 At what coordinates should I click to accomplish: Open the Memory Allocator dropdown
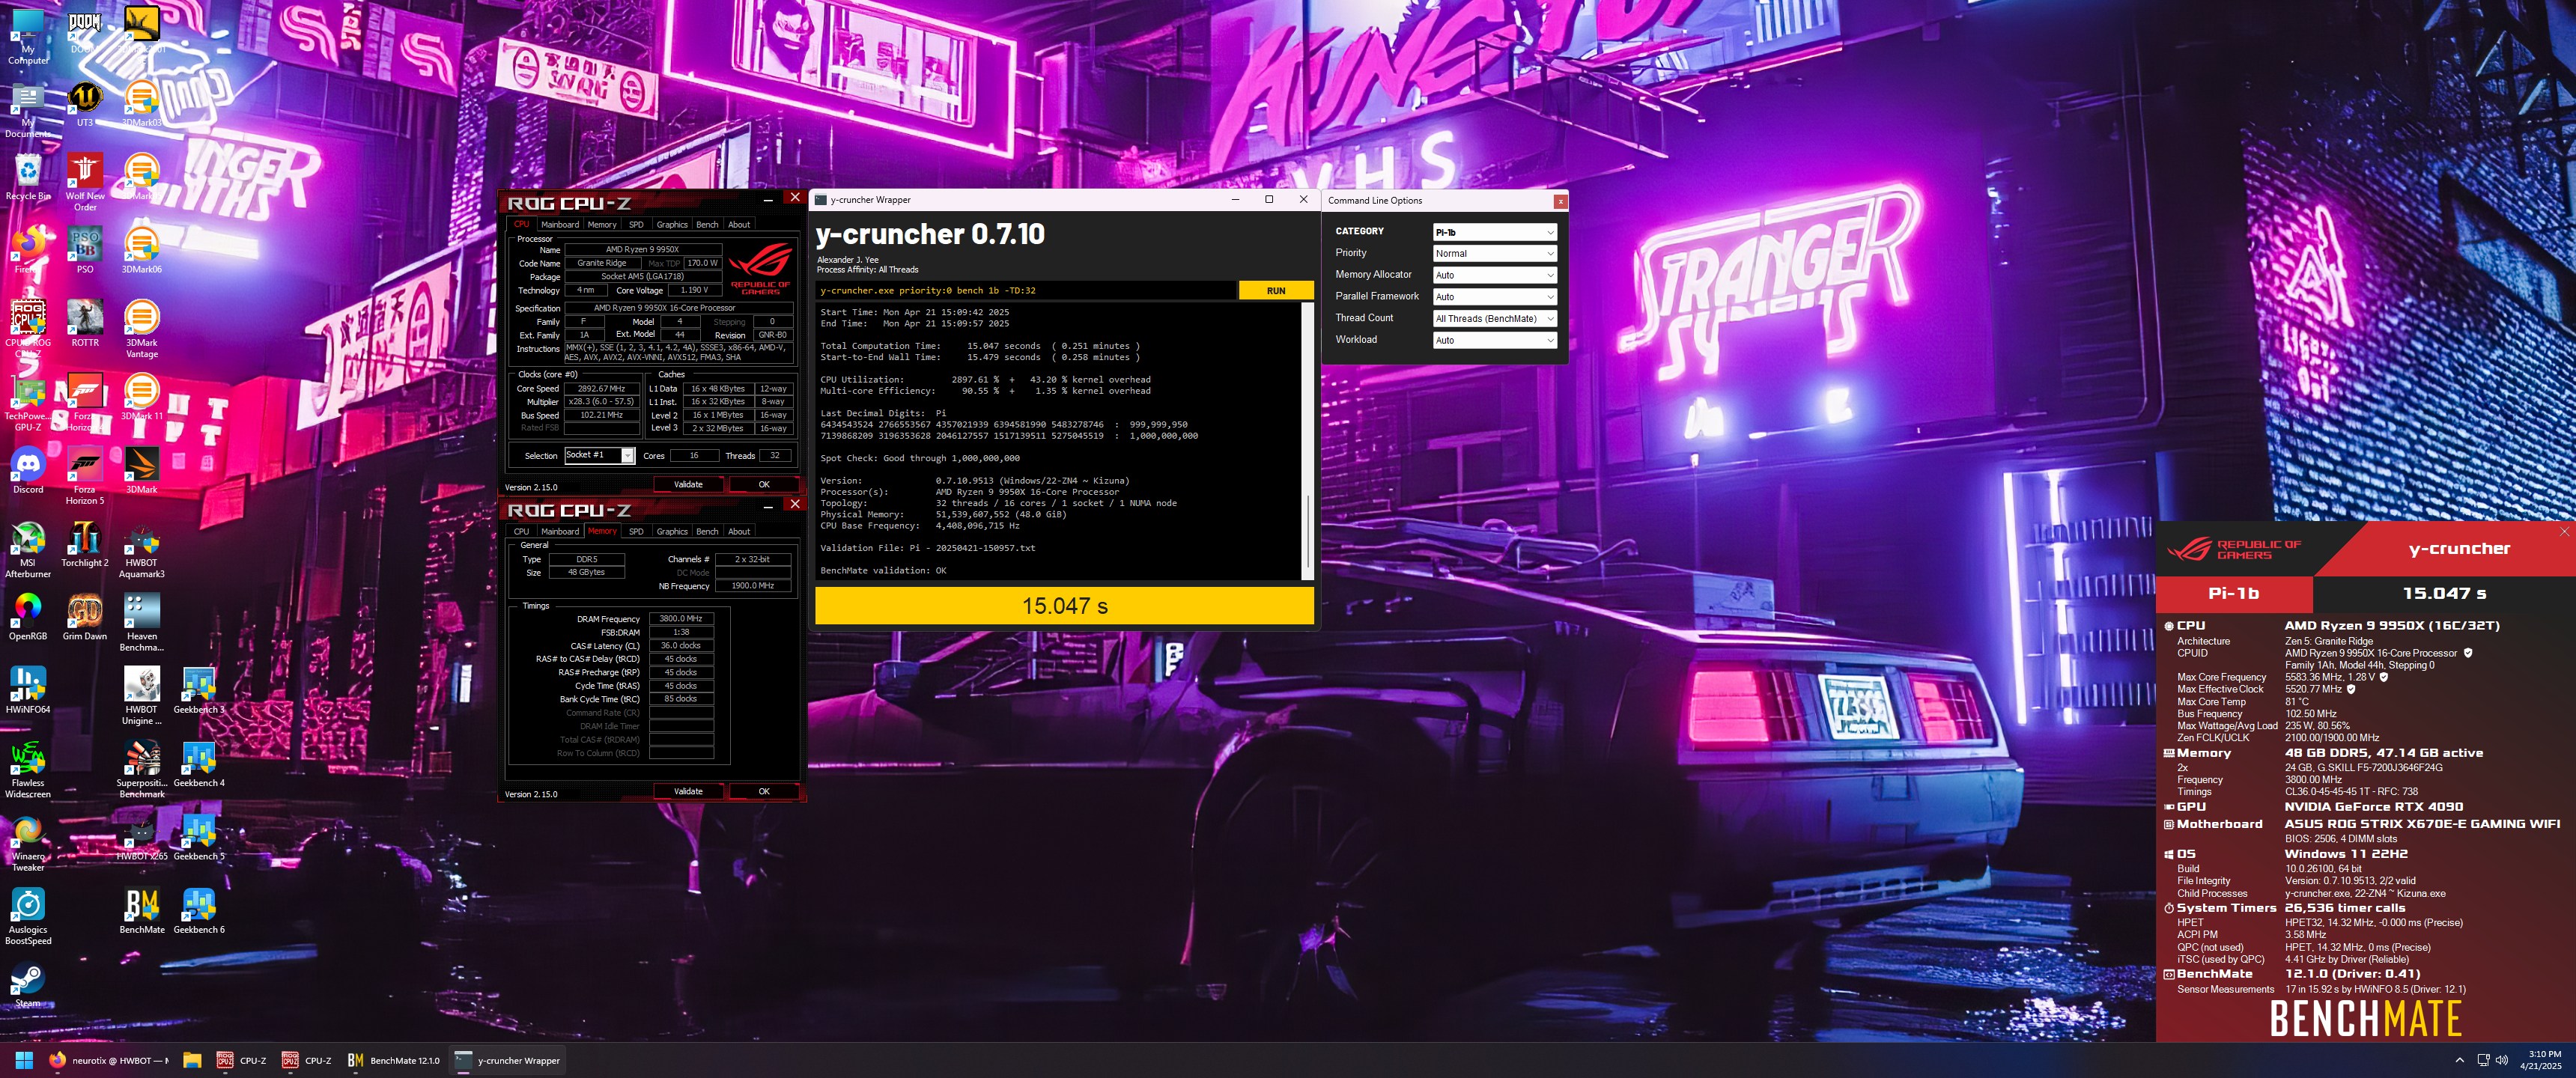tap(1494, 275)
